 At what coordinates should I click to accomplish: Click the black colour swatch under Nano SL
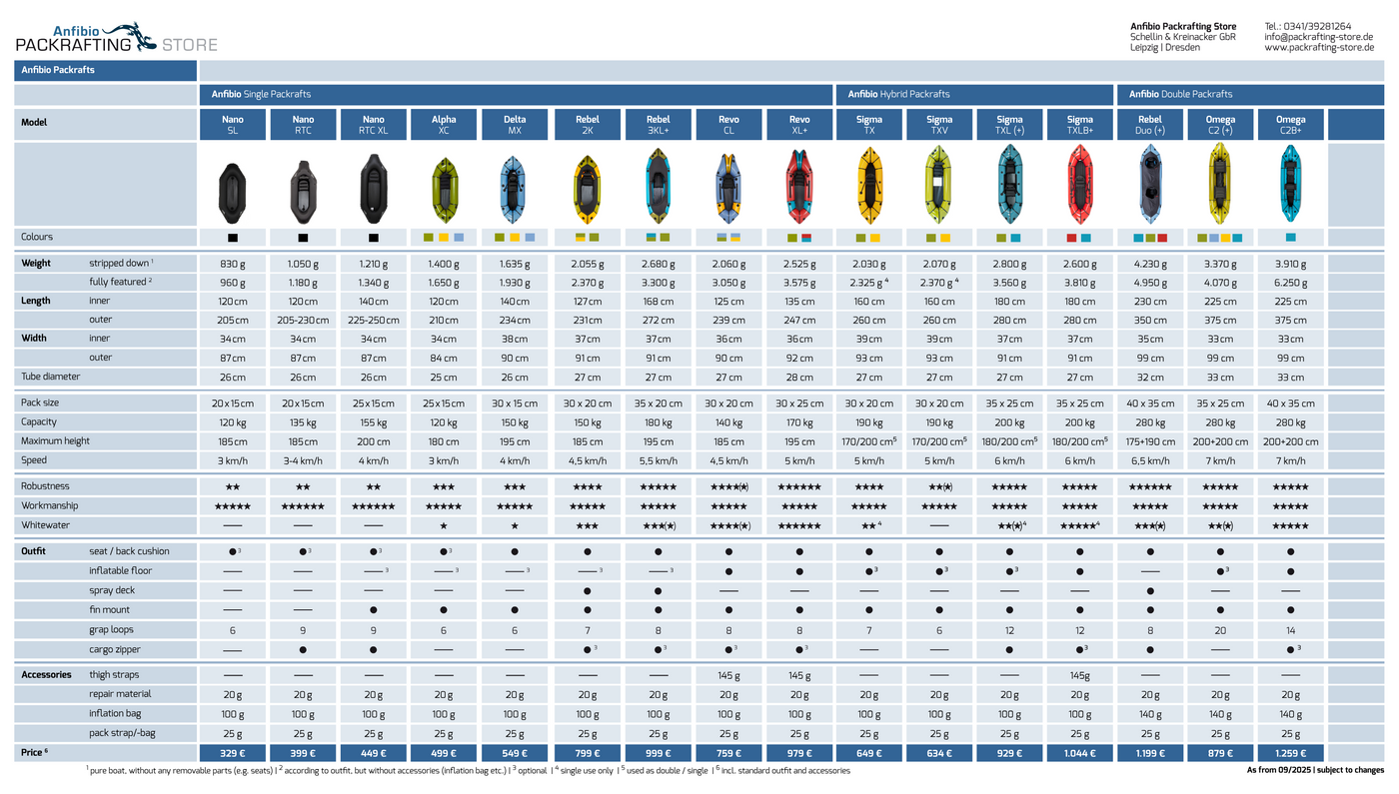[233, 238]
